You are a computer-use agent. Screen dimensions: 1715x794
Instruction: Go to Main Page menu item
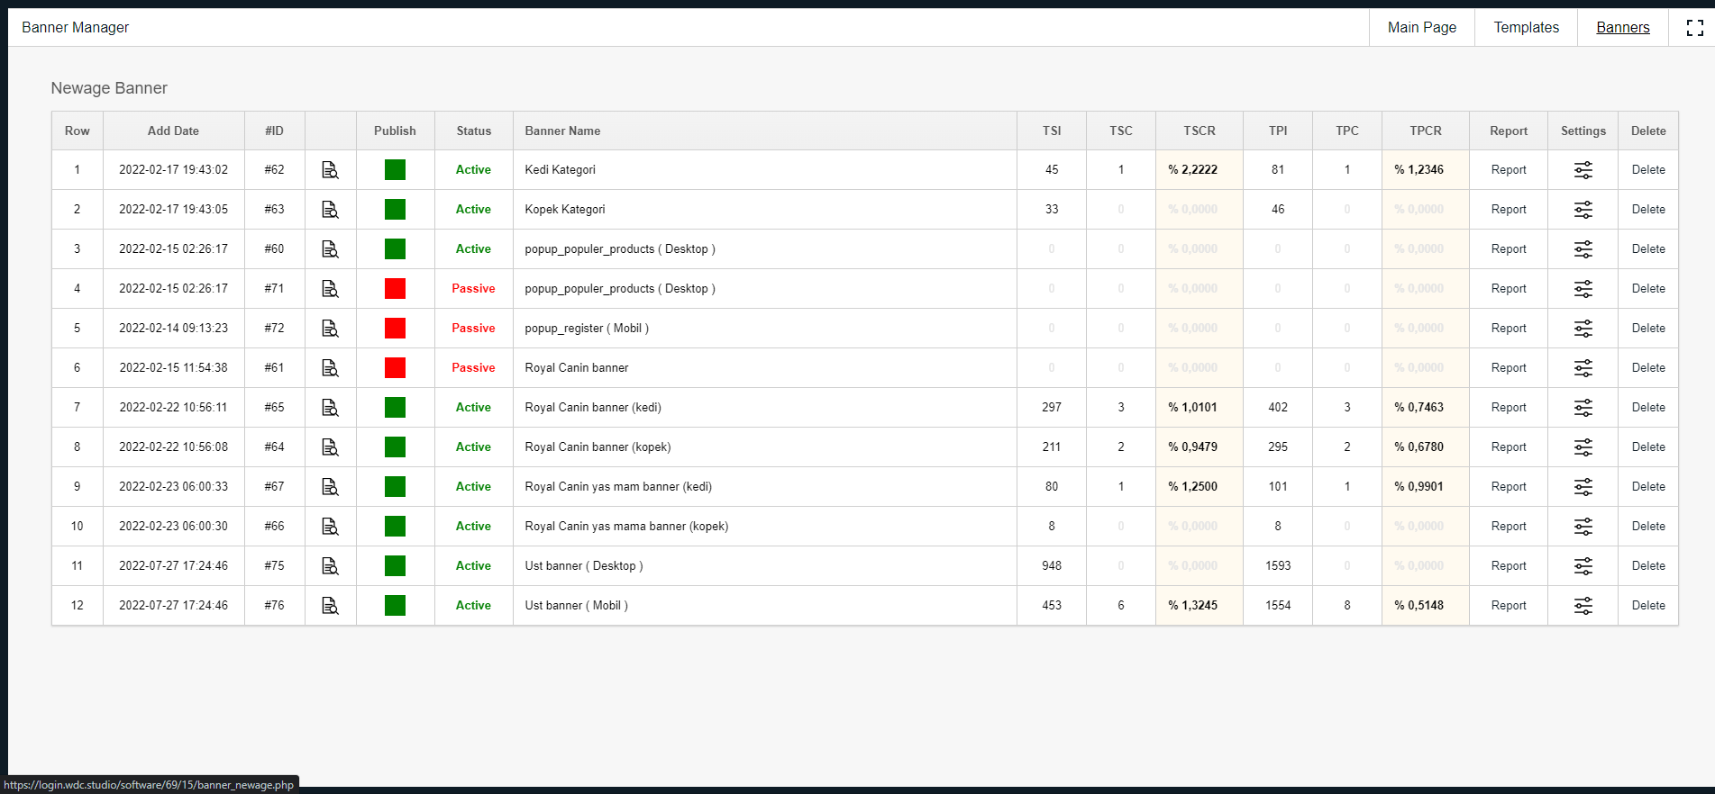pyautogui.click(x=1422, y=28)
